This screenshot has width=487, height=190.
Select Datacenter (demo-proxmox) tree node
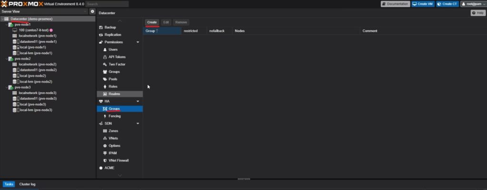click(31, 19)
